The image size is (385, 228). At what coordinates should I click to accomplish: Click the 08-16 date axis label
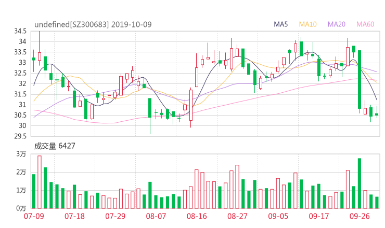coord(197,216)
